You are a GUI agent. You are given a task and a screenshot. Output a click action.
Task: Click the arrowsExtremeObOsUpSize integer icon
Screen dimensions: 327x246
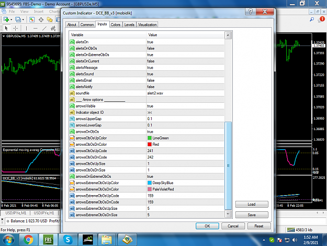72,208
